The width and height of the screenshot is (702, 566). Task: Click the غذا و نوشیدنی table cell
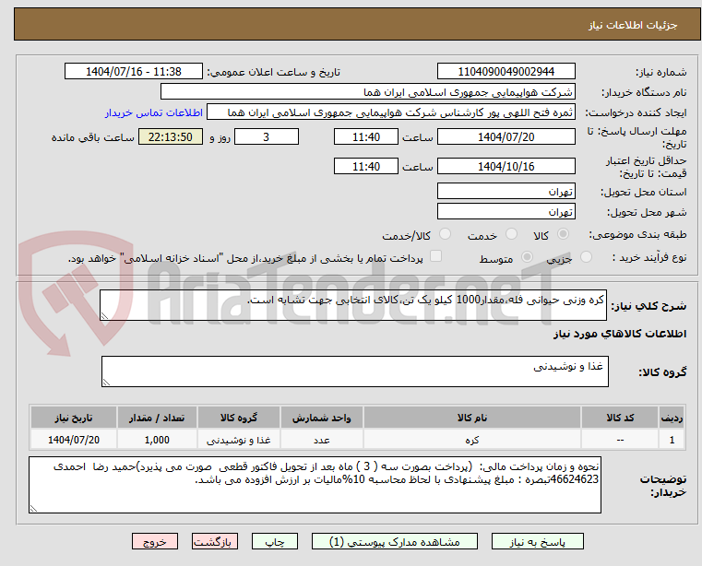(239, 440)
